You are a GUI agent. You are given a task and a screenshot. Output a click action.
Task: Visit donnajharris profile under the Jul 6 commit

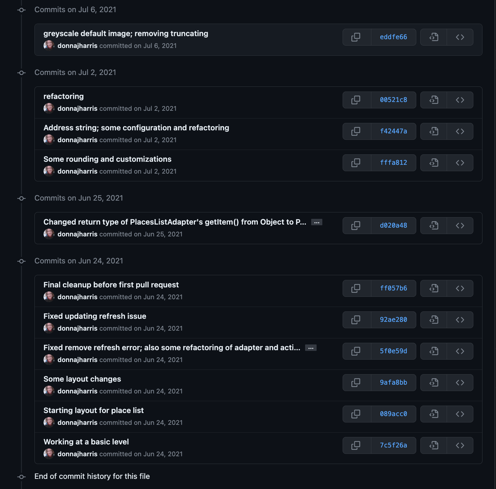[77, 46]
